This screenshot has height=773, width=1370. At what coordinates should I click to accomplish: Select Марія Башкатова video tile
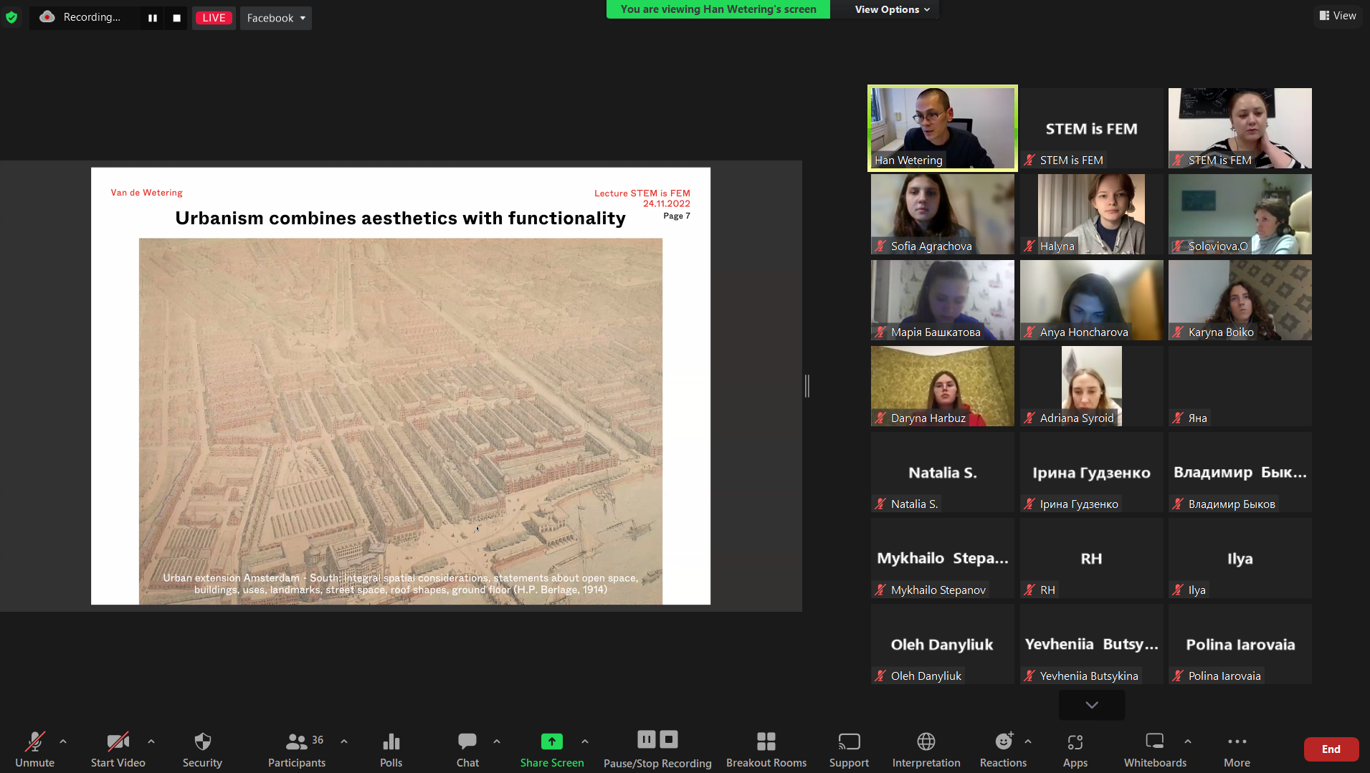tap(943, 300)
